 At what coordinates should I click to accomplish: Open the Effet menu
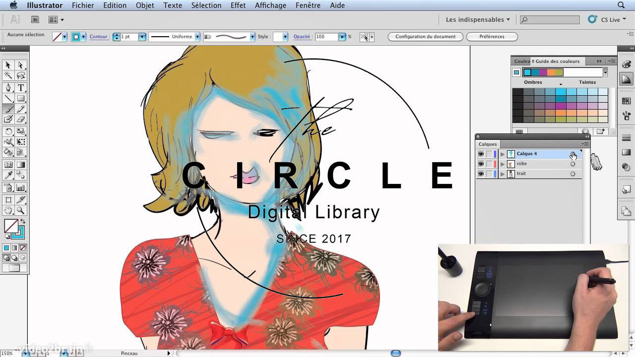tap(238, 5)
